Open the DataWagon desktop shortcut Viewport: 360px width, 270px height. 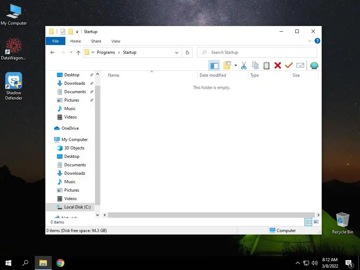[14, 49]
